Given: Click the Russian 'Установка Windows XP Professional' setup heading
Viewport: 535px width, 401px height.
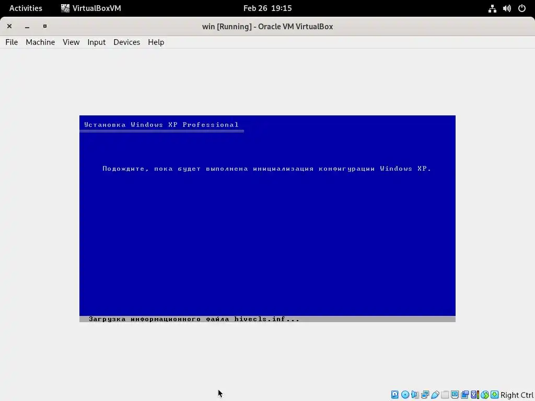Looking at the screenshot, I should [161, 124].
